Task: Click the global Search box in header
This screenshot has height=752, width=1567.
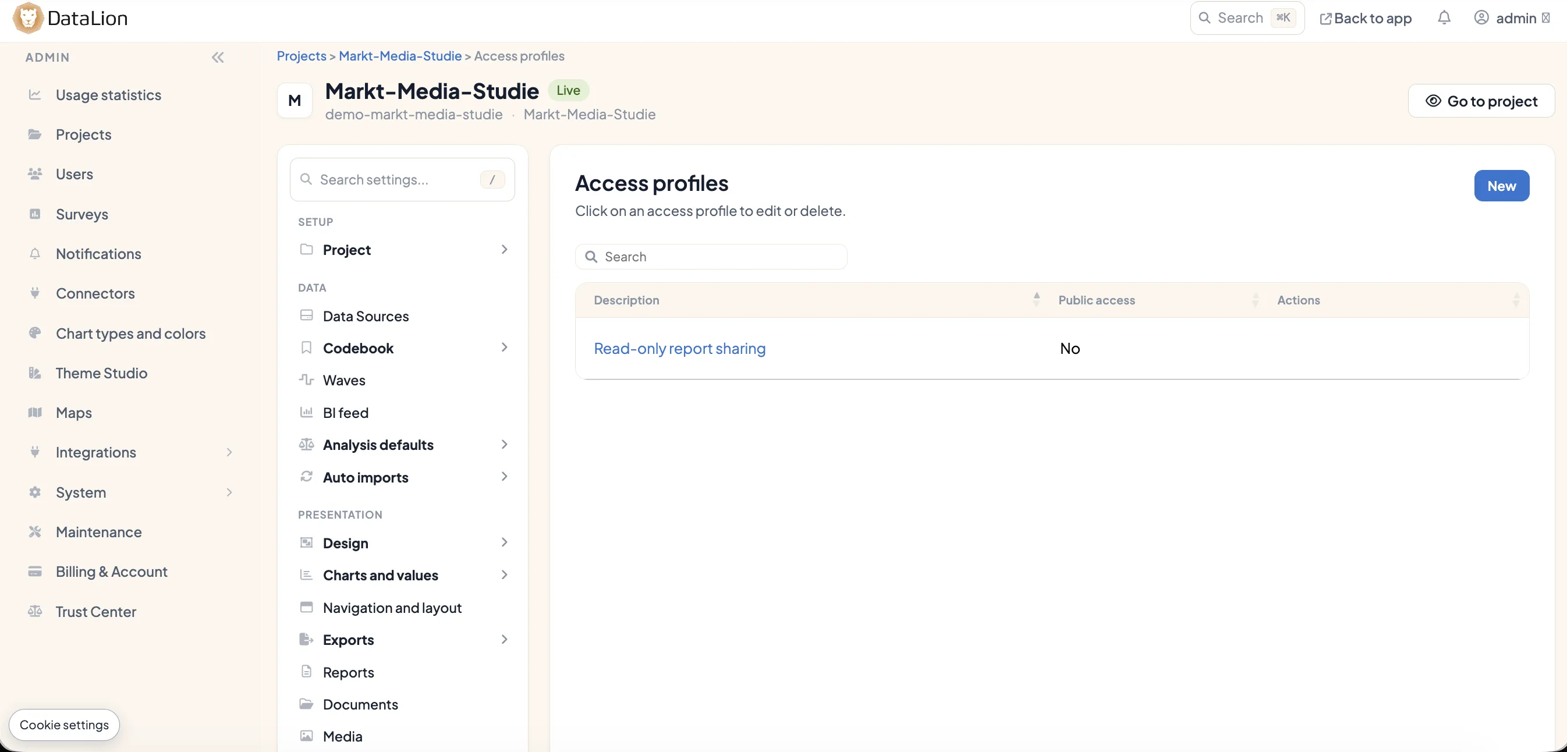Action: pos(1247,18)
